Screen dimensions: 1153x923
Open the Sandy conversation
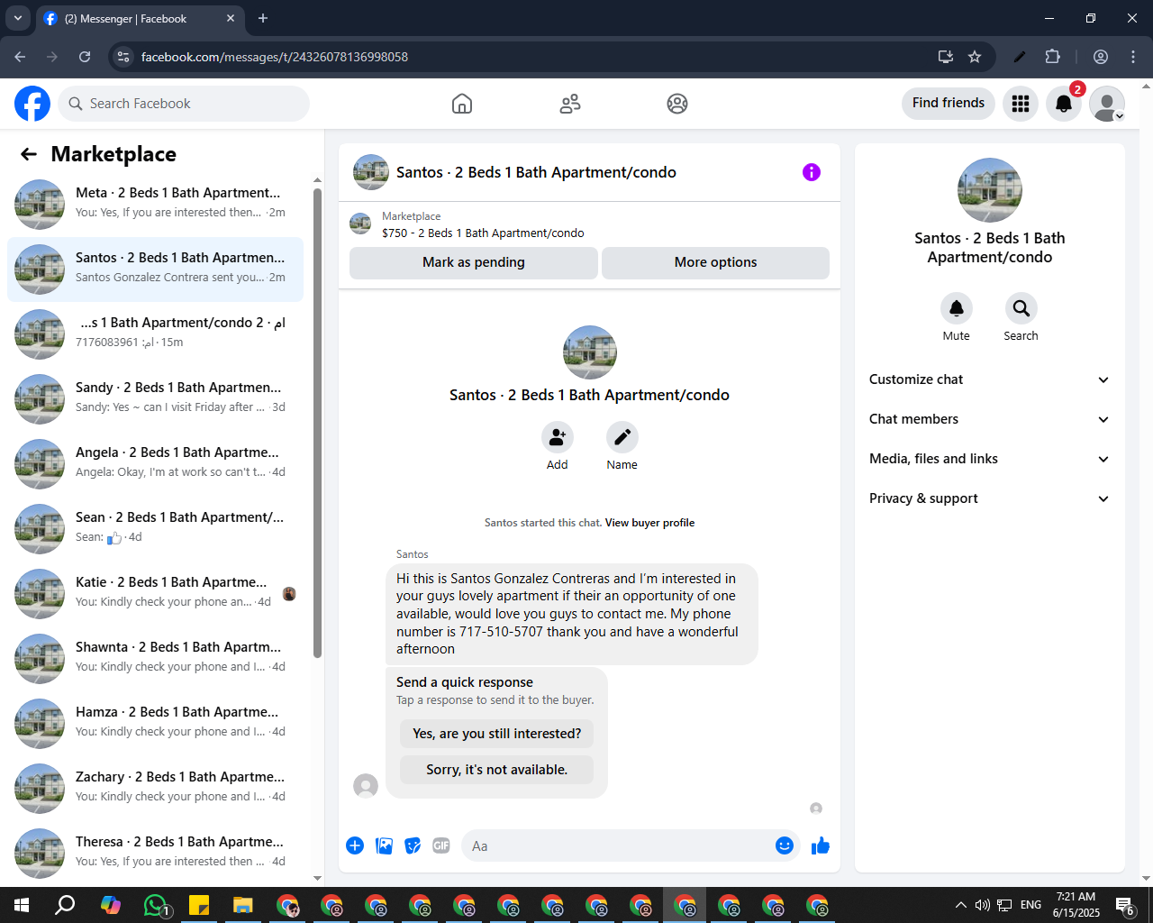(x=155, y=399)
